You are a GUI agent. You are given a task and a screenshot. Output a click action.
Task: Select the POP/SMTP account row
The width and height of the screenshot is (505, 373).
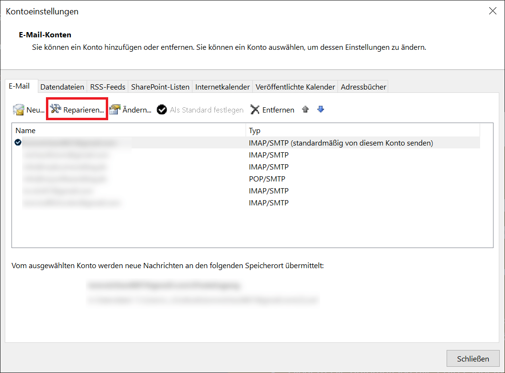tap(247, 179)
